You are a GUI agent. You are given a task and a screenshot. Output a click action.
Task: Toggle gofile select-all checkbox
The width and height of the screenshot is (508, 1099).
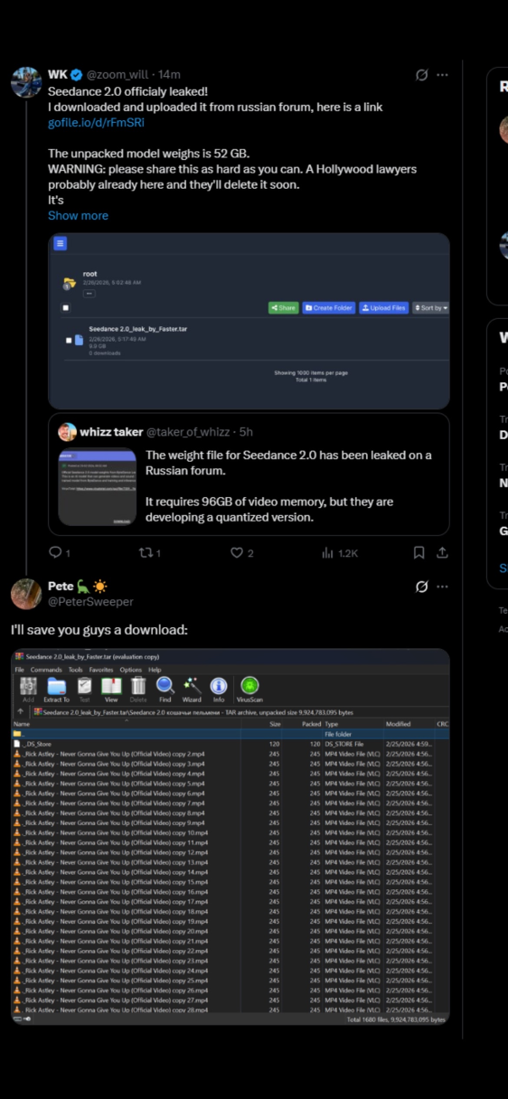[65, 307]
